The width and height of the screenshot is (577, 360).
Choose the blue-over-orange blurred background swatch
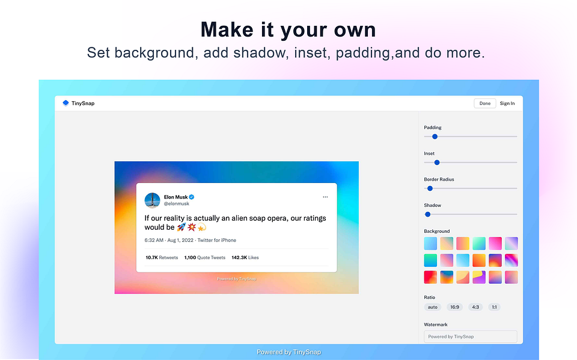(x=447, y=277)
